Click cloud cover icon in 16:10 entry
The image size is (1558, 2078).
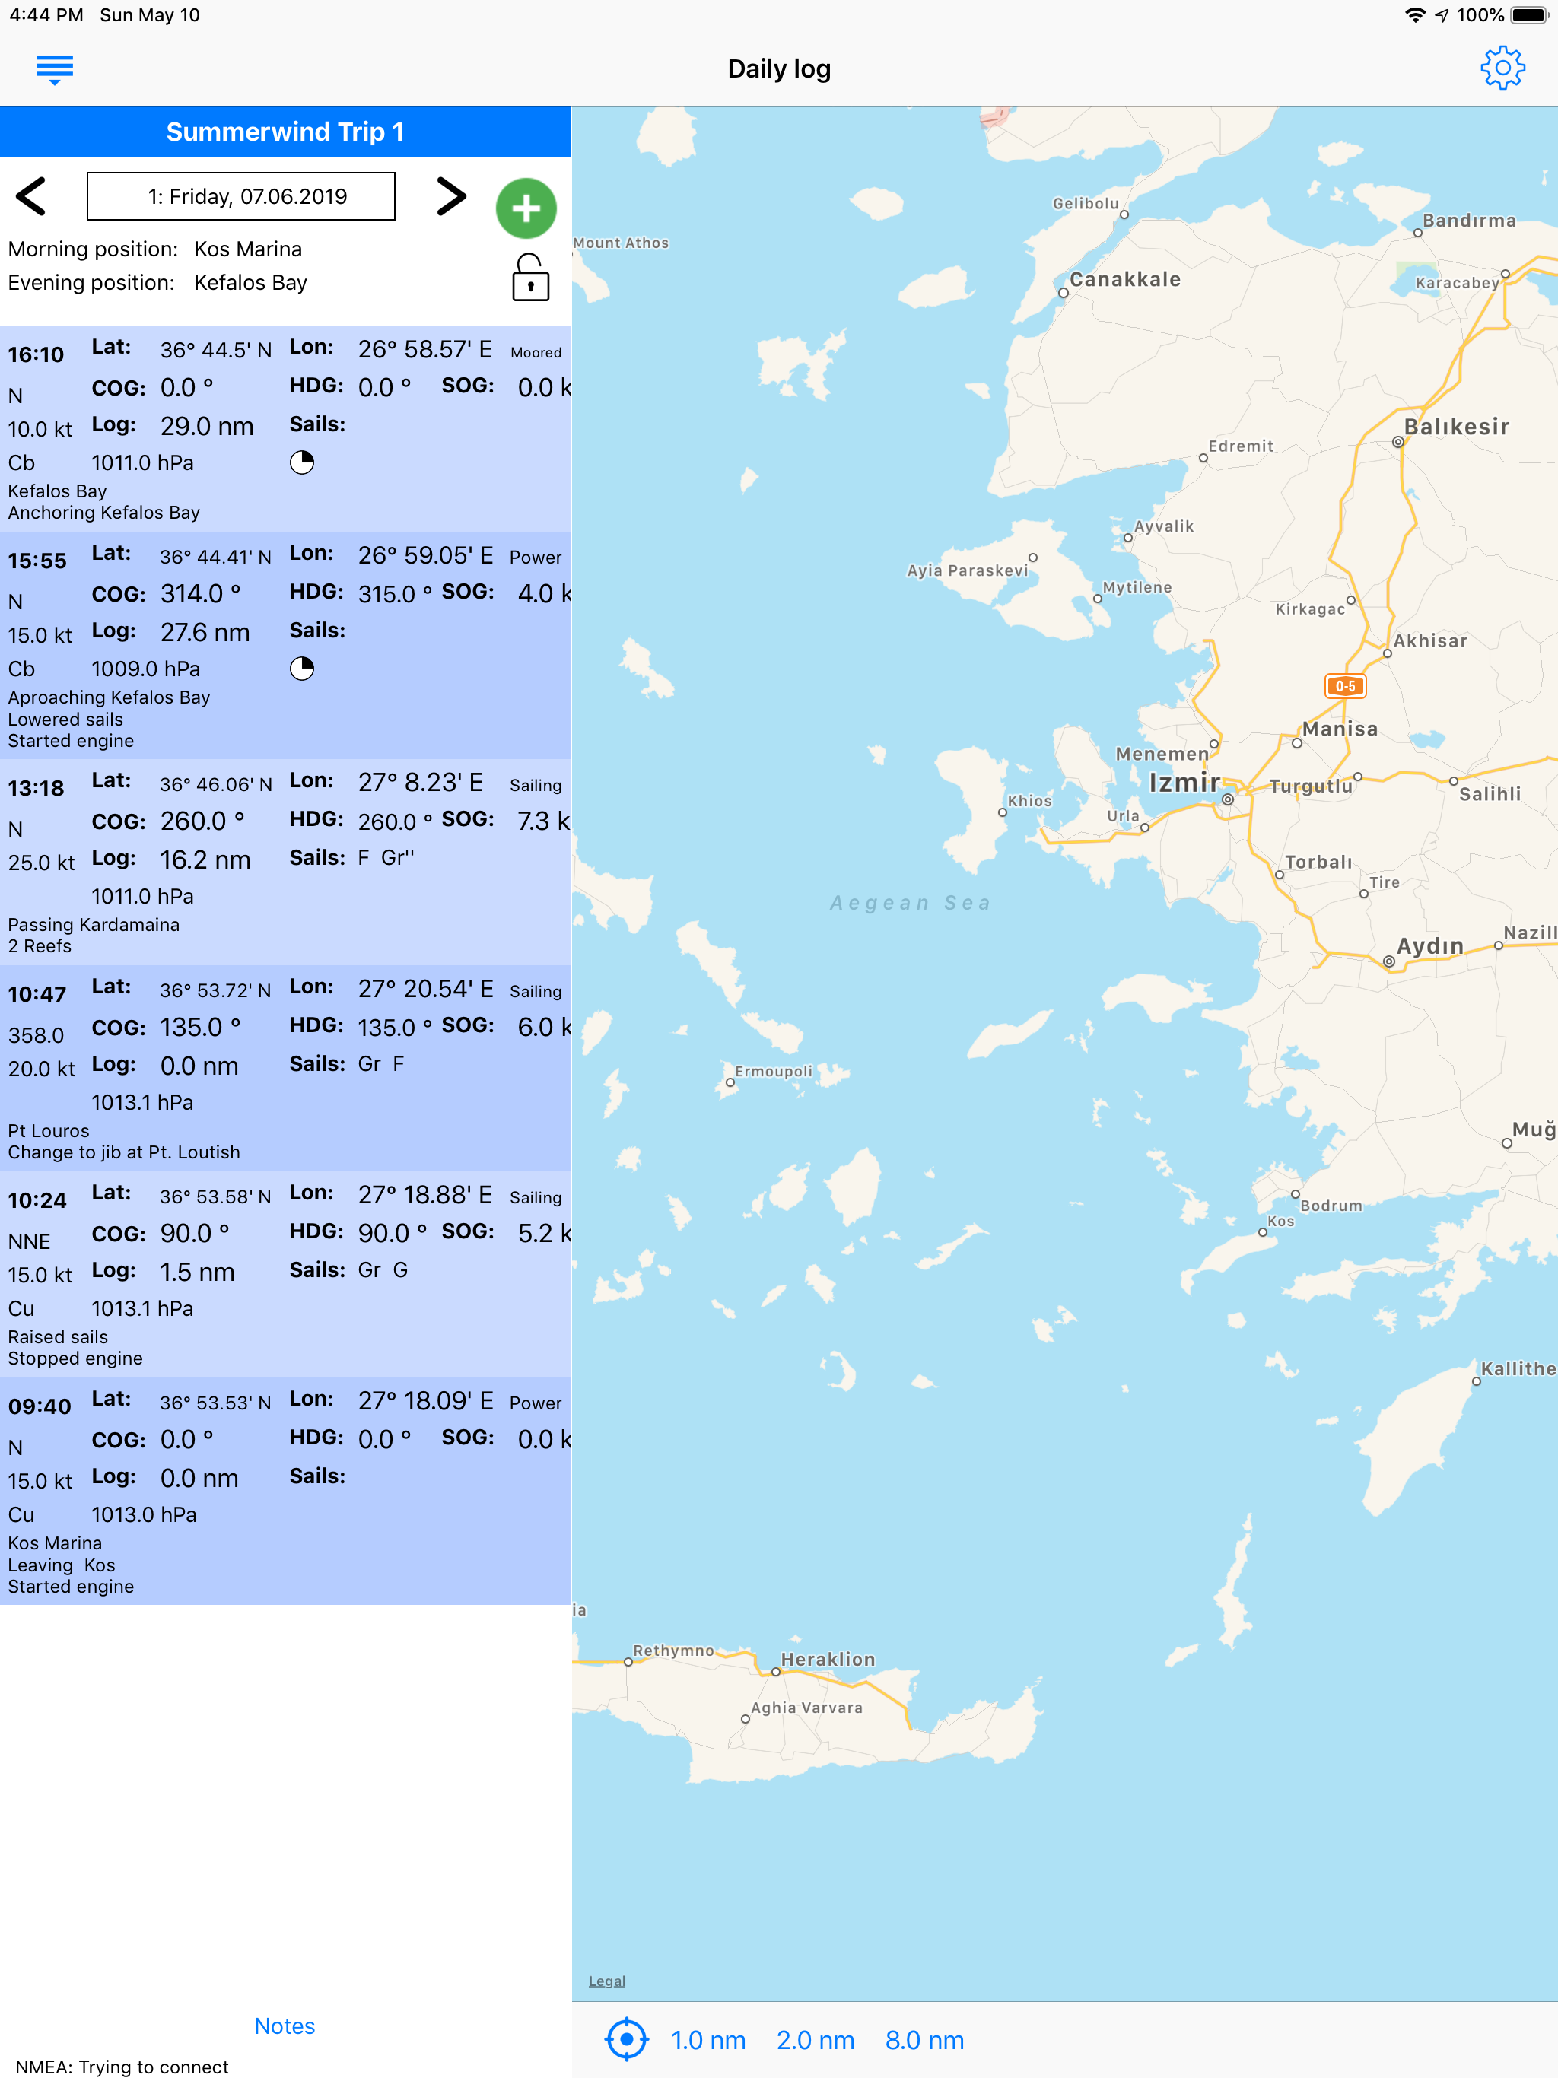pos(302,462)
